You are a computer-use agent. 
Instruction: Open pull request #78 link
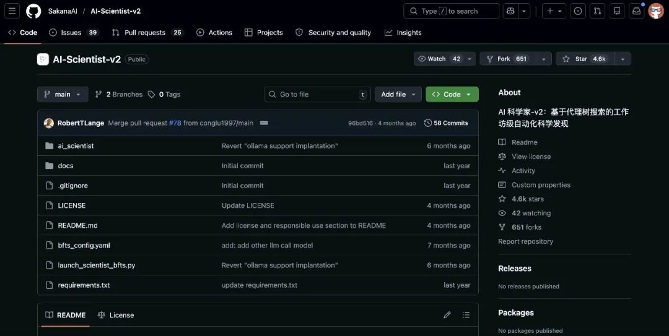175,123
